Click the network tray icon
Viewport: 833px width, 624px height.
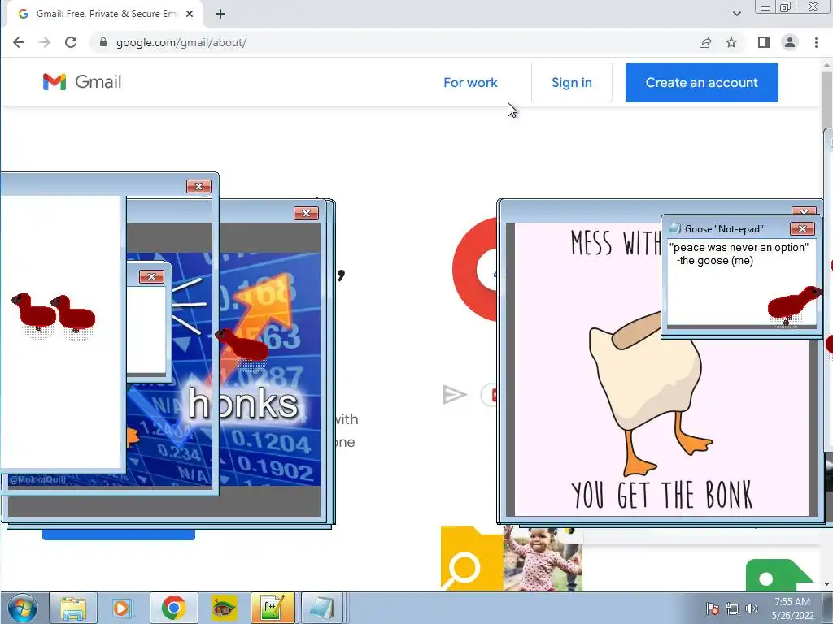732,609
